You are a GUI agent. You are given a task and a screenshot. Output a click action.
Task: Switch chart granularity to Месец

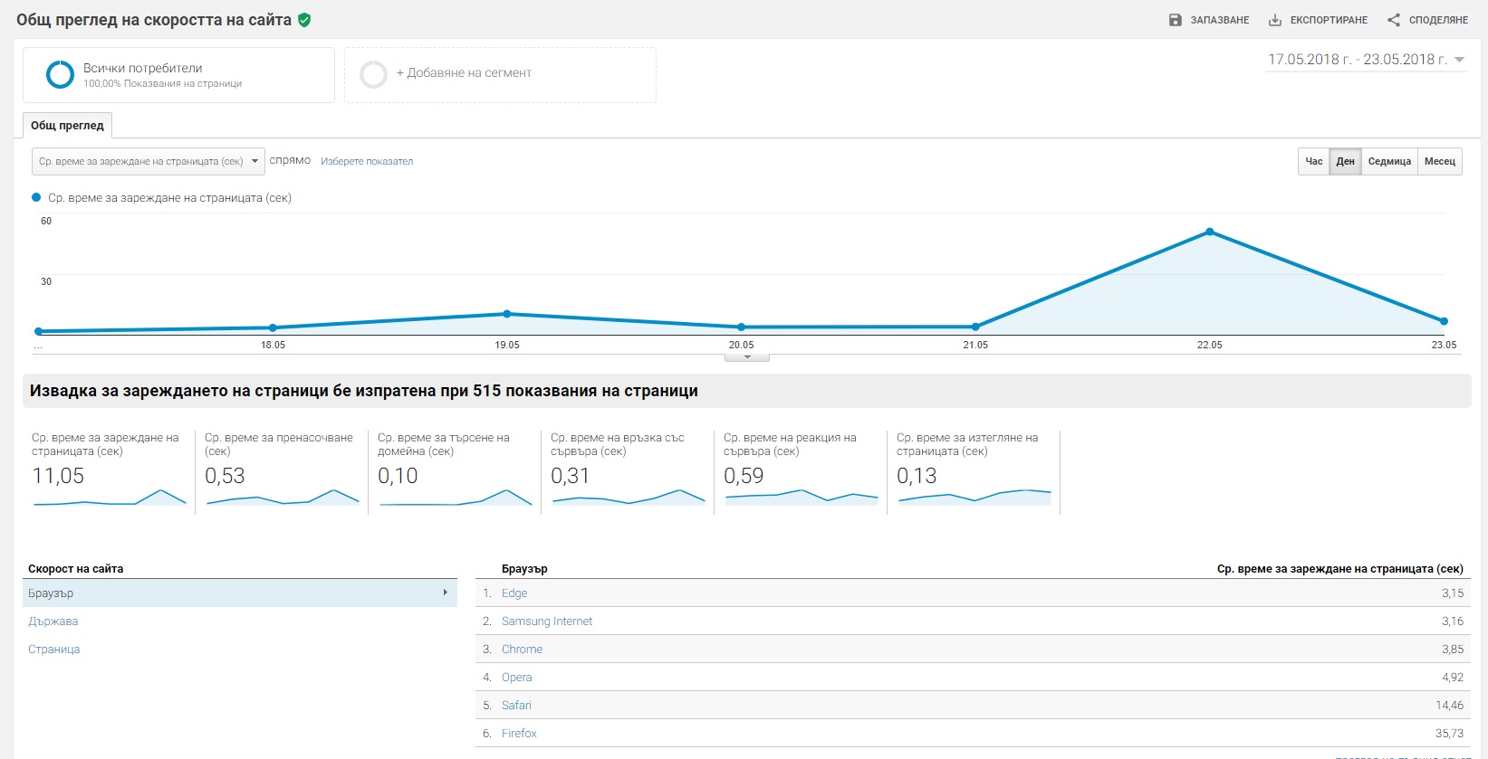1439,161
